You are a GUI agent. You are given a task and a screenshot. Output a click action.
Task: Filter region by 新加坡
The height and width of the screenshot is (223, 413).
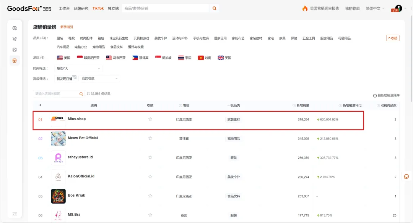coord(163,58)
